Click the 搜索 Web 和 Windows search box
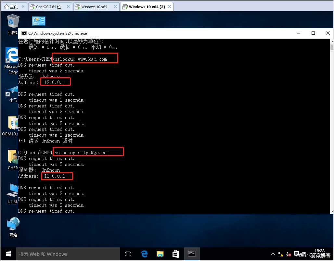334x261 pixels. coord(68,254)
